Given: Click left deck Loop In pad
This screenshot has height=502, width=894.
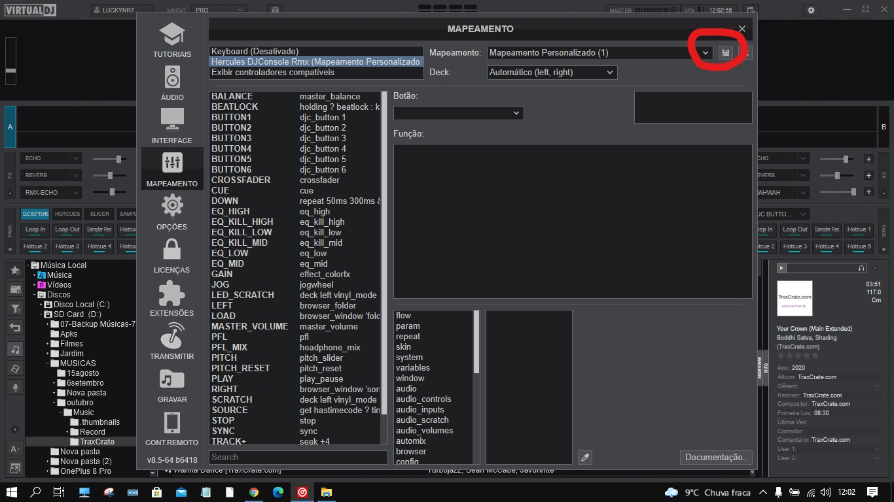Looking at the screenshot, I should (35, 229).
